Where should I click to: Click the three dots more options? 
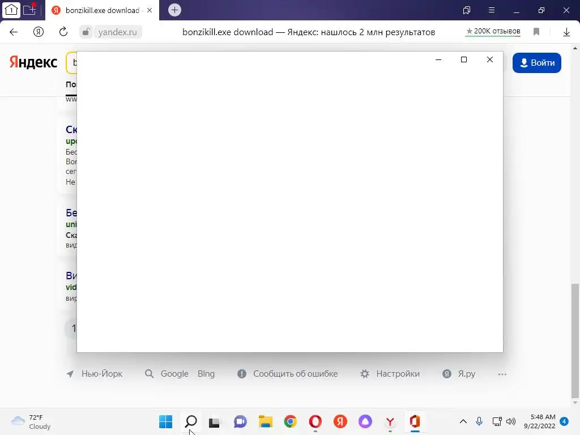coord(502,374)
